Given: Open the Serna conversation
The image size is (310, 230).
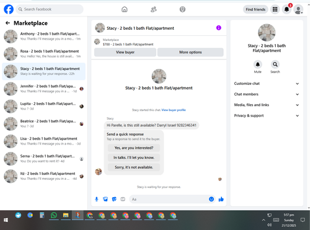Looking at the screenshot, I should [x=43, y=159].
